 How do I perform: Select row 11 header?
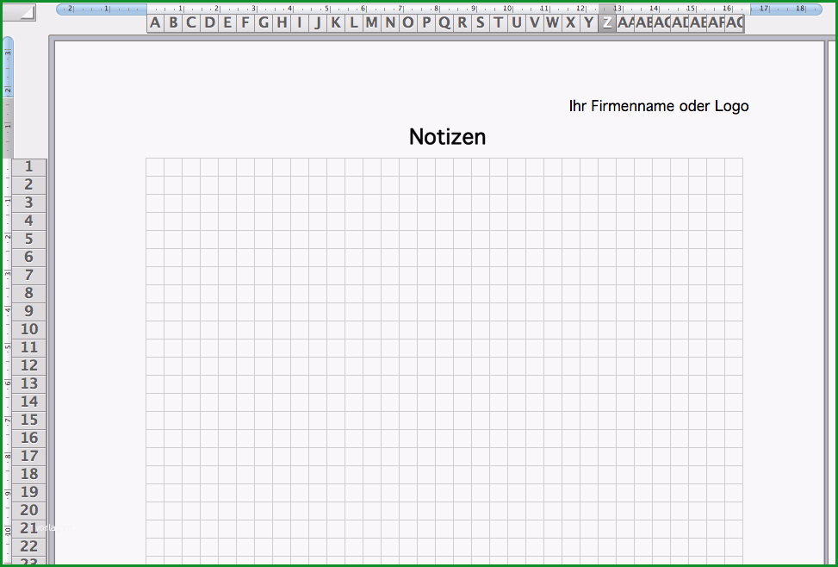(29, 347)
